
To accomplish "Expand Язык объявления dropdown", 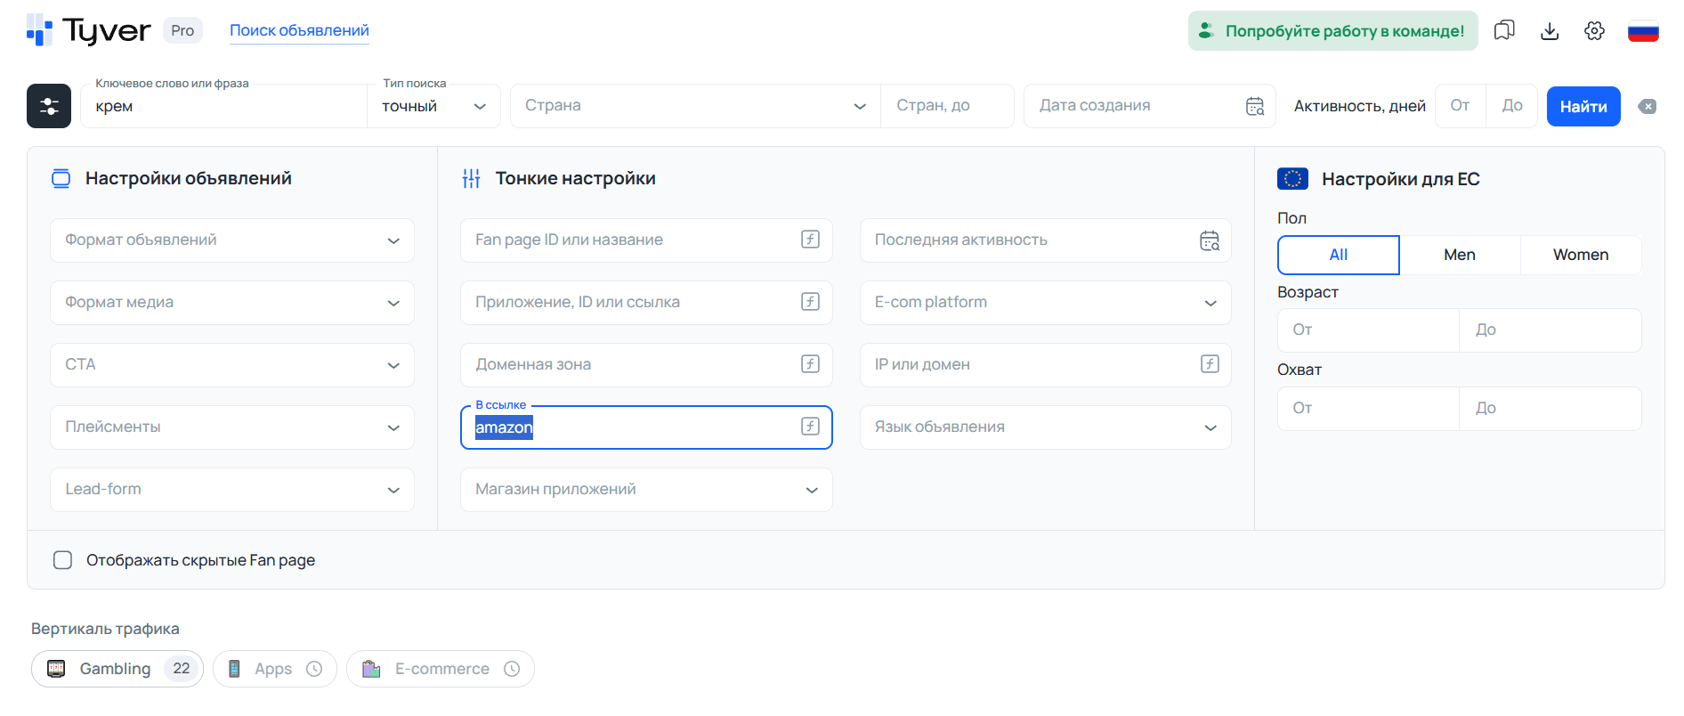I will 1046,427.
